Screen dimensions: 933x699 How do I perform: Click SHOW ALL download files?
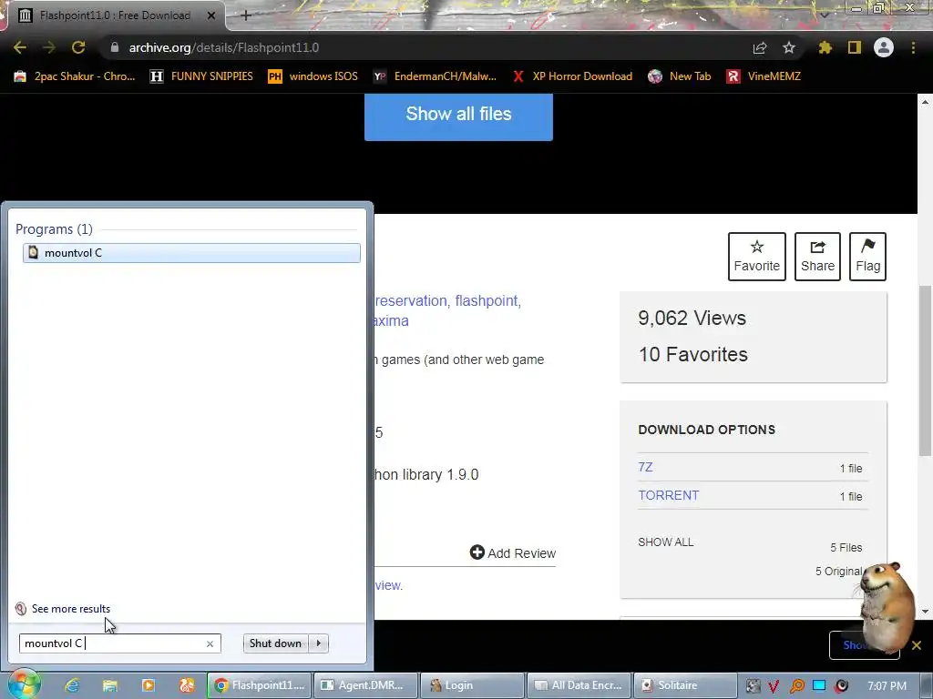pyautogui.click(x=666, y=542)
